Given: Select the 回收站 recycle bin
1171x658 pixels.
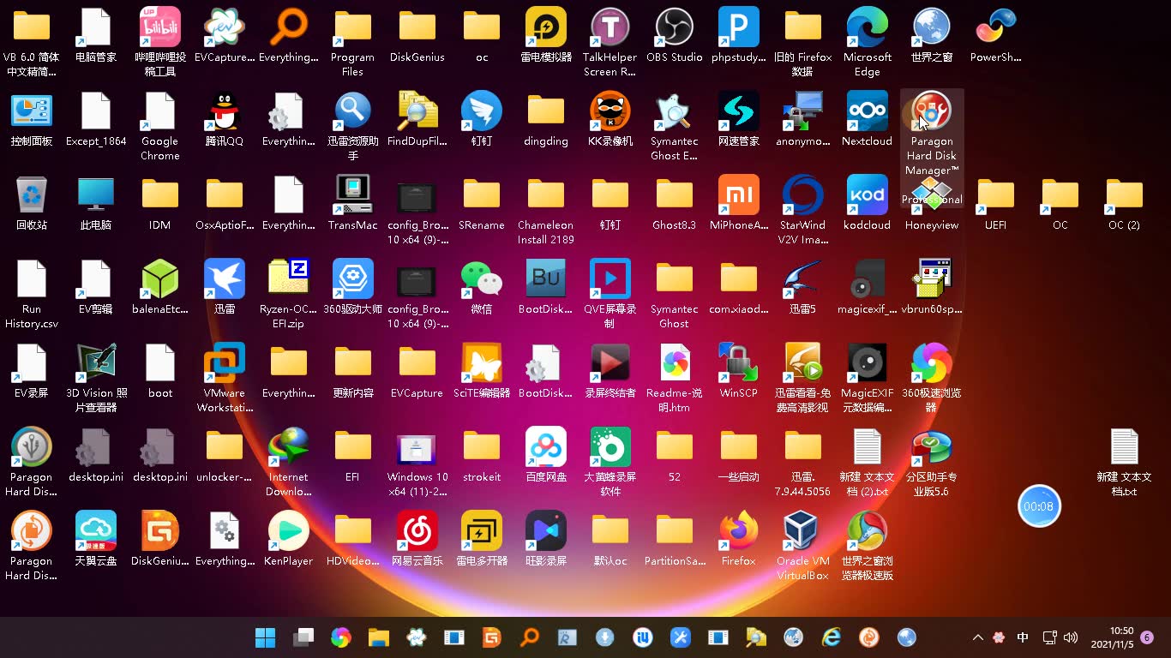Looking at the screenshot, I should (x=32, y=204).
